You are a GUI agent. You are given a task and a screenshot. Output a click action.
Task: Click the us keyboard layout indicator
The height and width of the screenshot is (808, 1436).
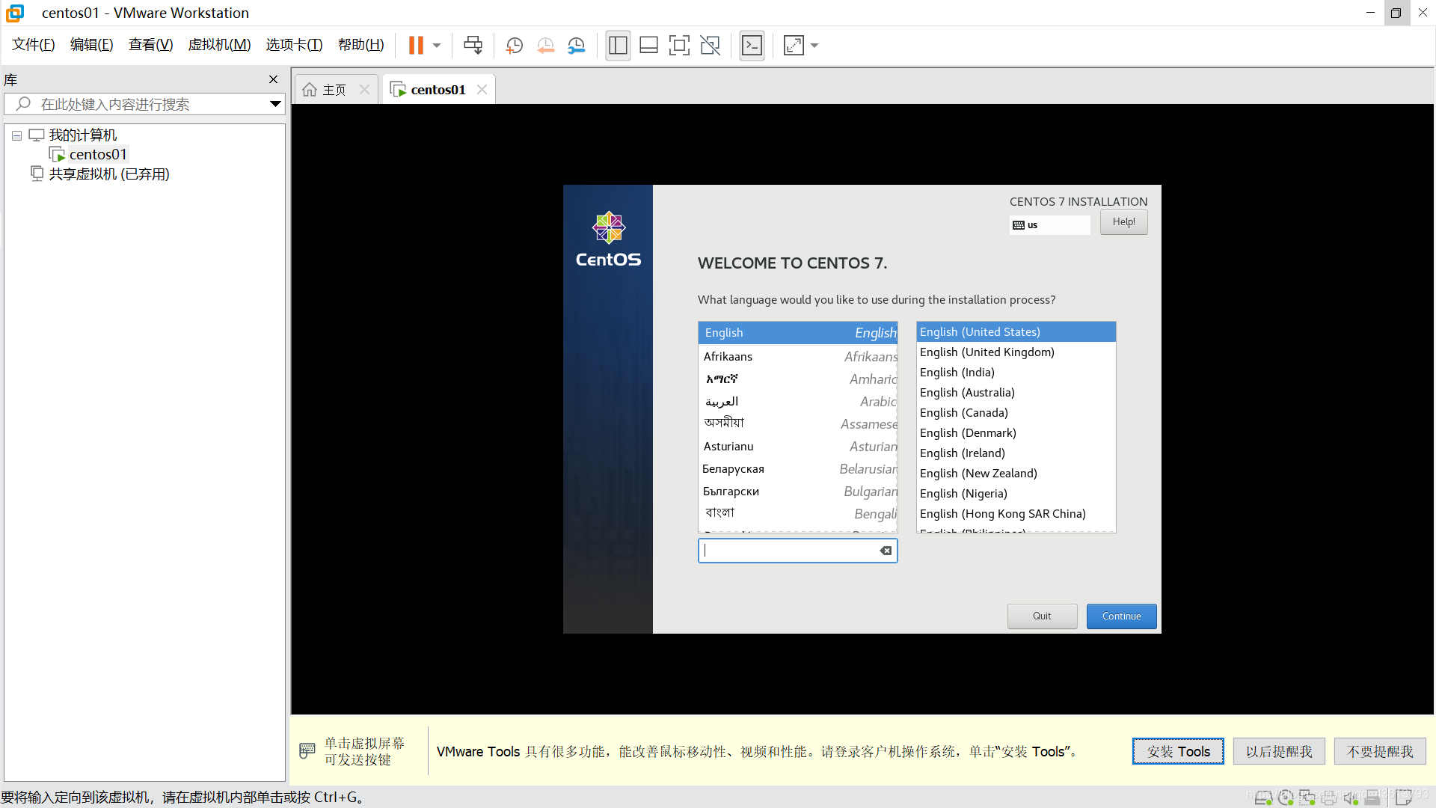point(1049,224)
